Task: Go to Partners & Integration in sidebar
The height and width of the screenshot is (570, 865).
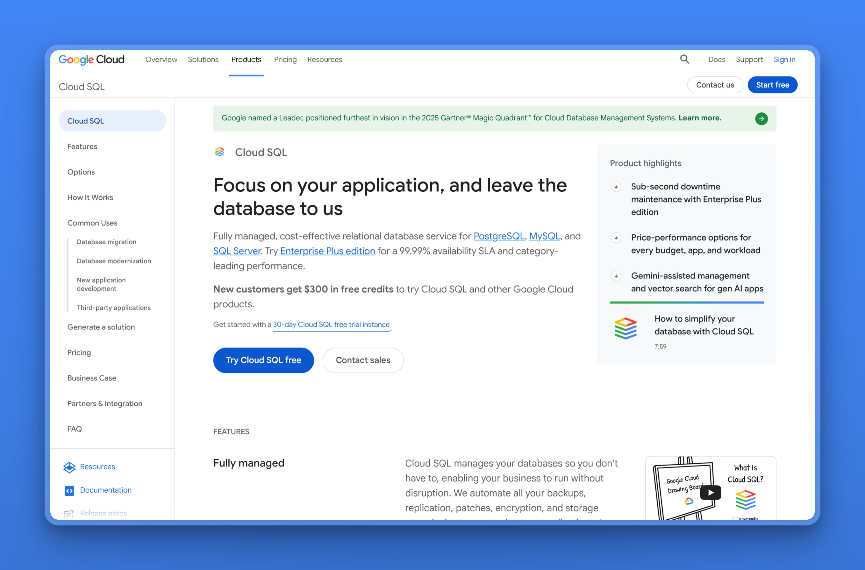Action: 105,403
